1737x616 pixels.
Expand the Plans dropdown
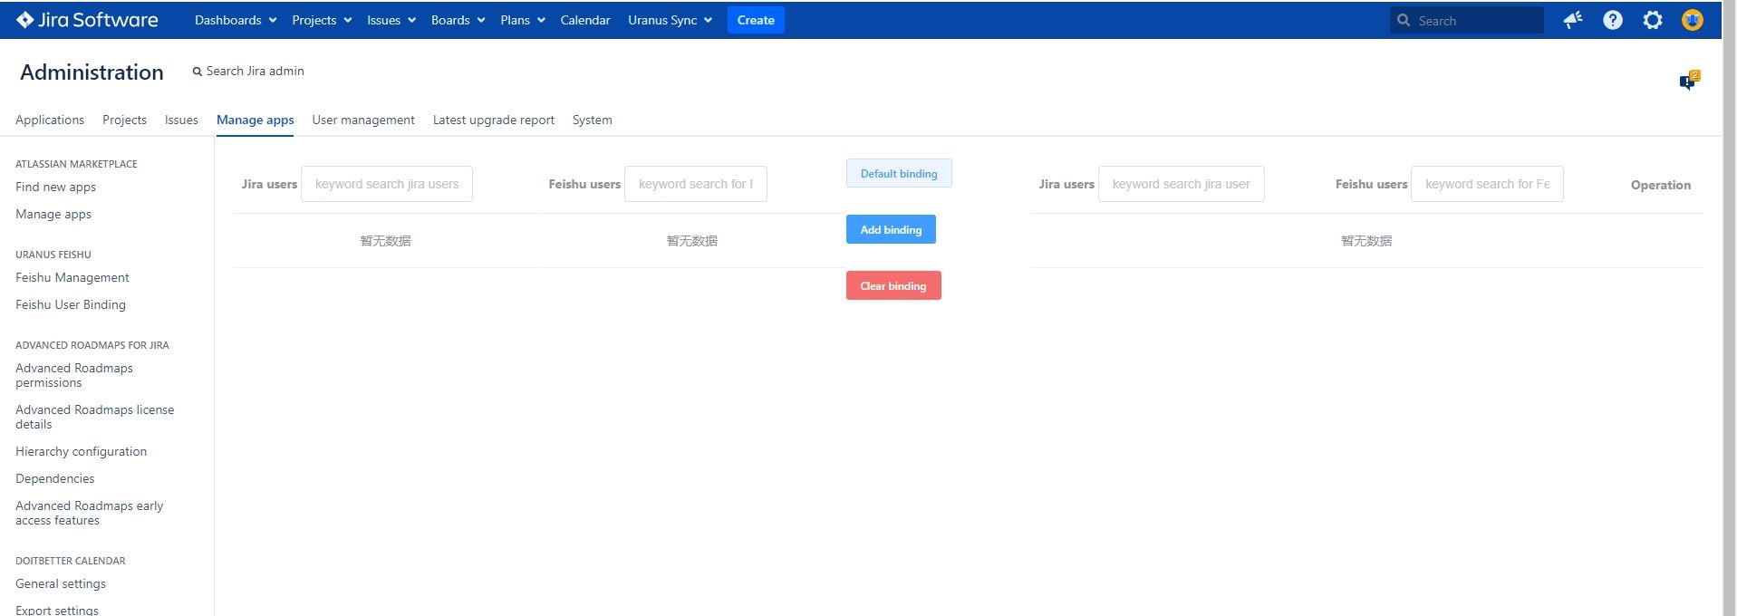tap(523, 20)
